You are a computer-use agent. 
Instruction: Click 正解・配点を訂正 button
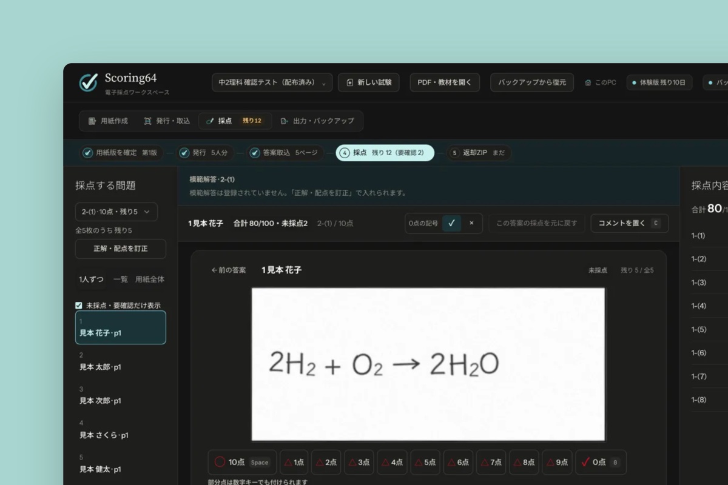pyautogui.click(x=121, y=249)
